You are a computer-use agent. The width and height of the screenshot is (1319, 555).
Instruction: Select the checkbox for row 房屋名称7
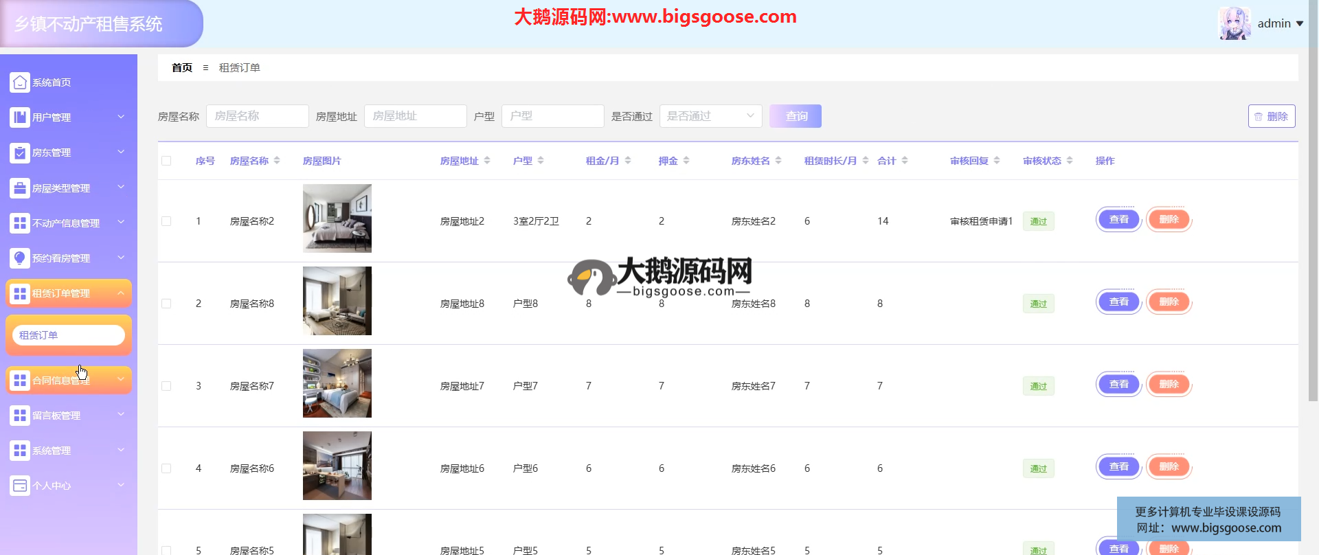point(166,386)
